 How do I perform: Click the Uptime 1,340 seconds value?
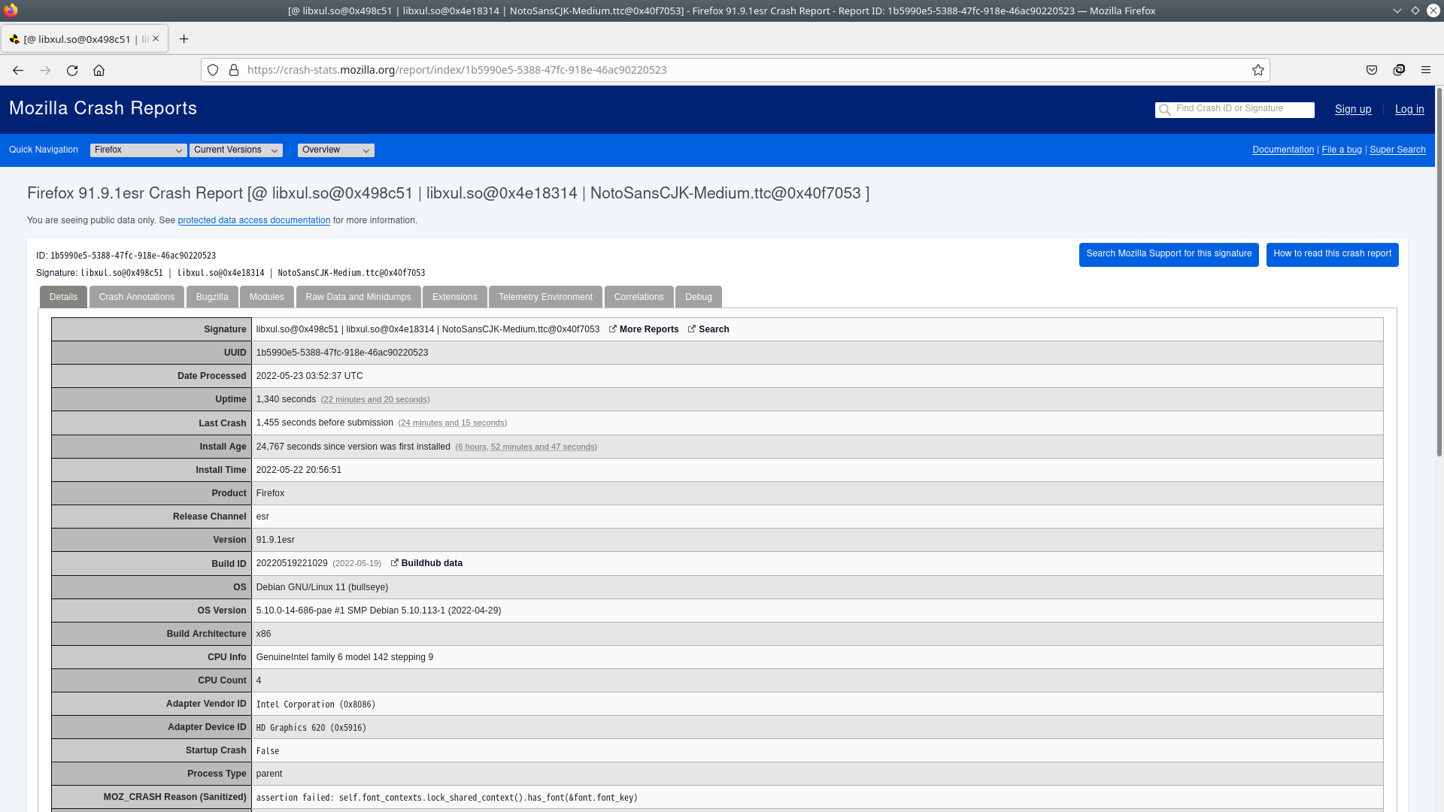click(286, 399)
